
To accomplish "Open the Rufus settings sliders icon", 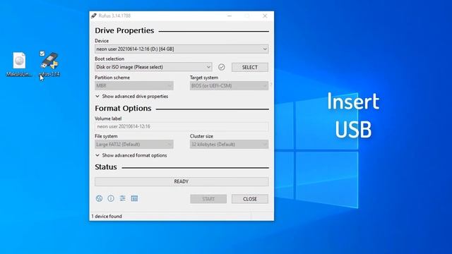I will tap(122, 198).
